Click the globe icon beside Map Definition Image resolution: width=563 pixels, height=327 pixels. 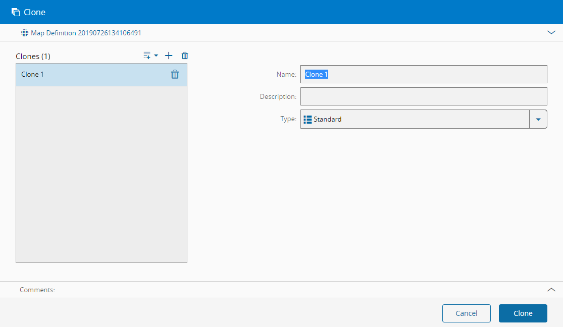(25, 33)
